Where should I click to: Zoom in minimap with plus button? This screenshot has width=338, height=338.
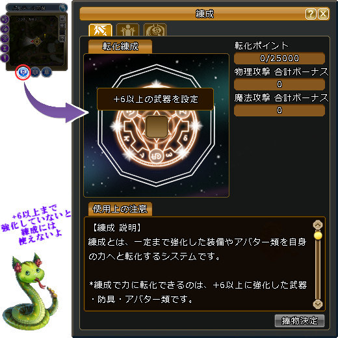pyautogui.click(x=62, y=25)
